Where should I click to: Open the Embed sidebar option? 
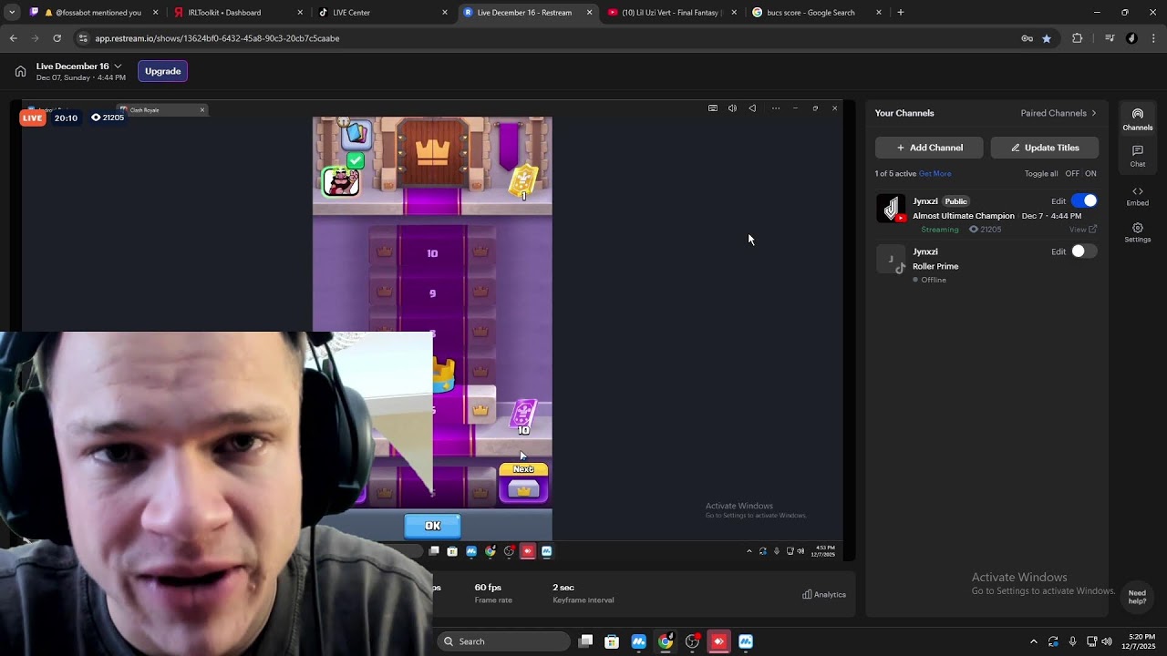coord(1137,196)
